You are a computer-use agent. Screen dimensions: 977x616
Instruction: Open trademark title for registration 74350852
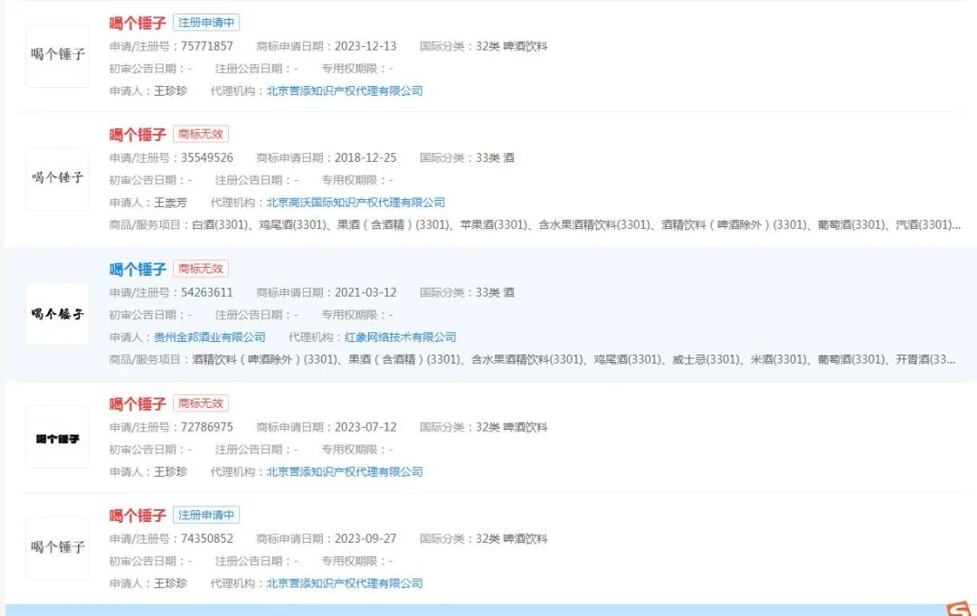point(138,515)
